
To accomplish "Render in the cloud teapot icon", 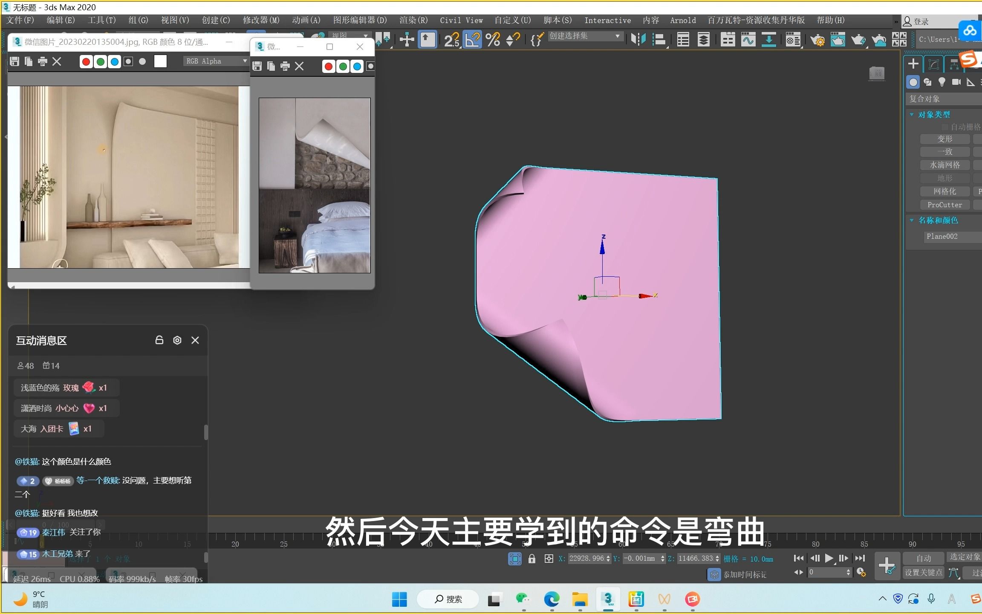I will tap(879, 40).
